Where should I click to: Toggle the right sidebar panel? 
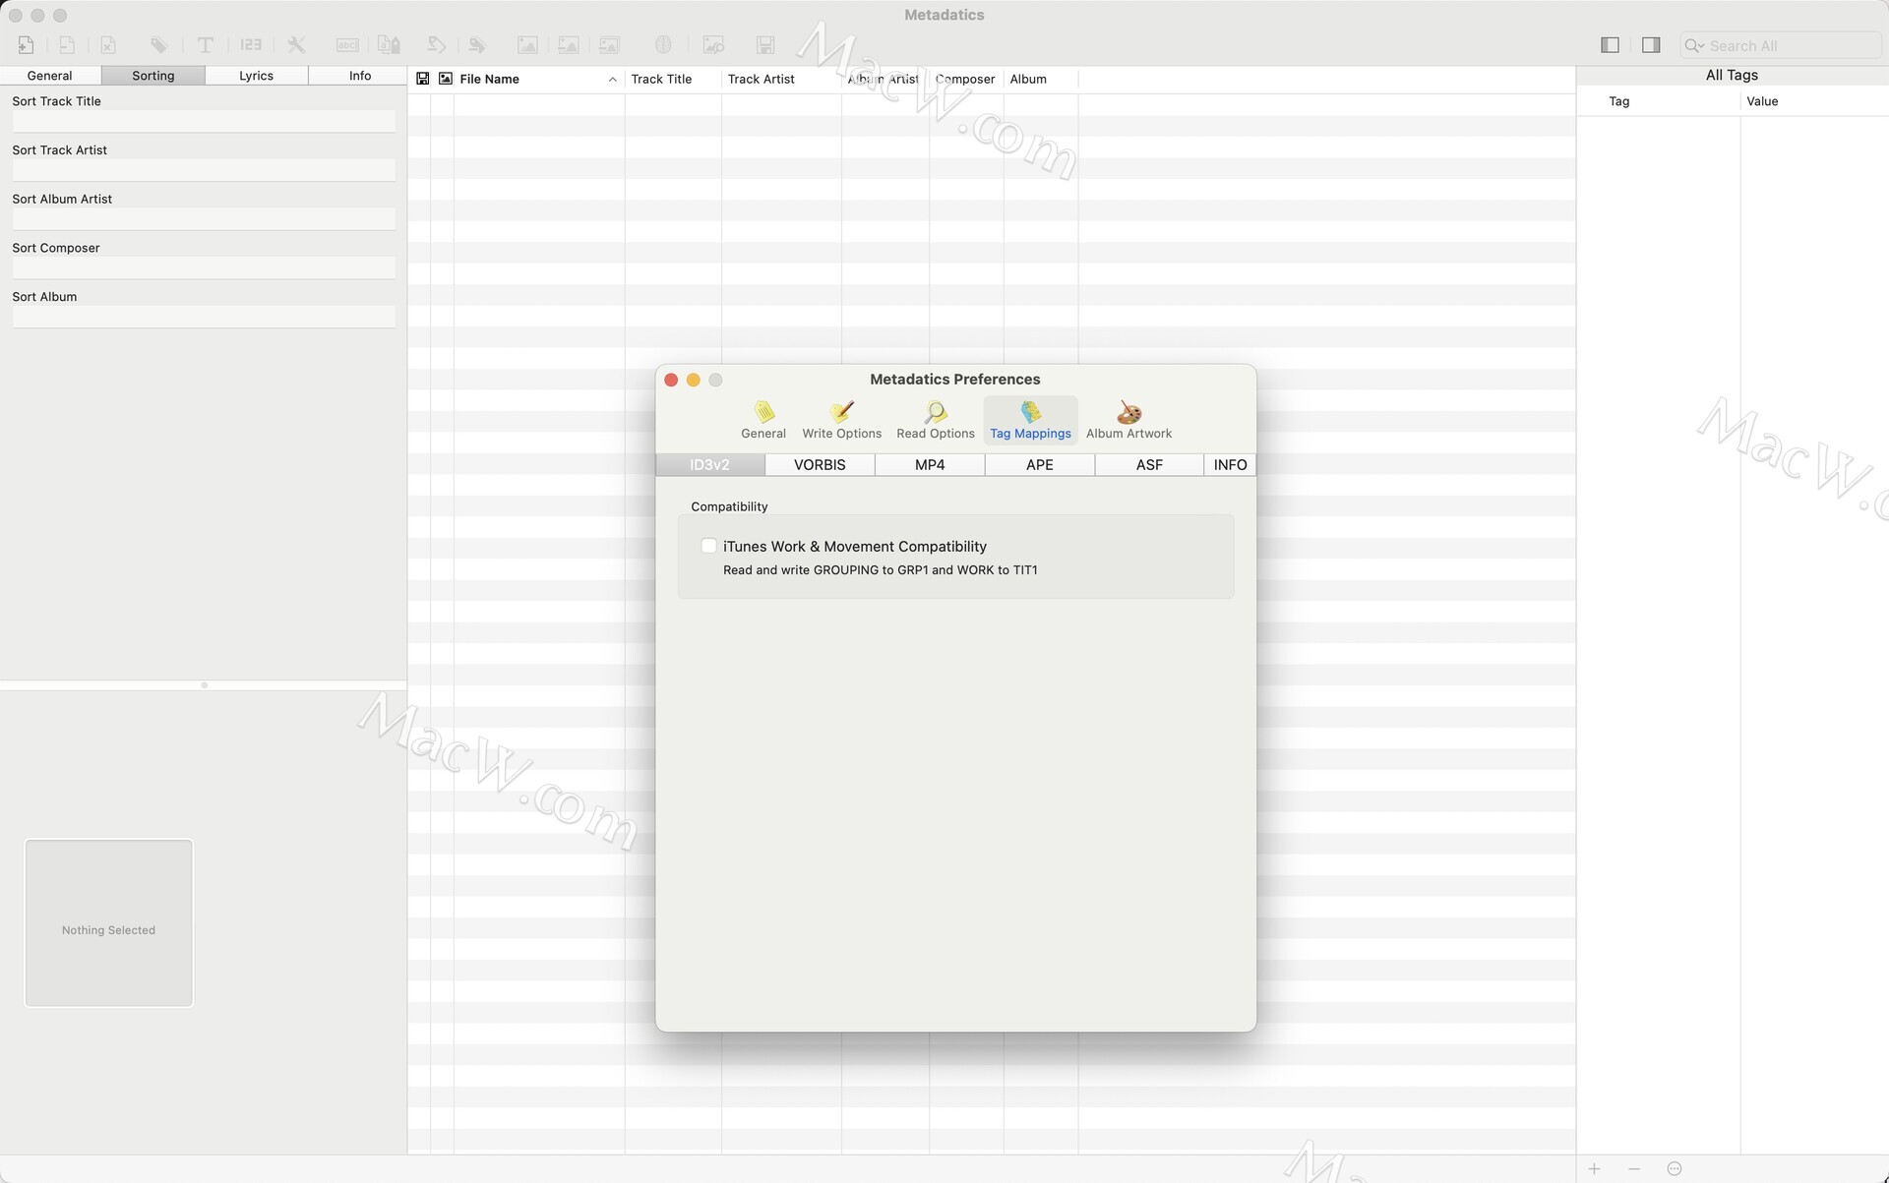pyautogui.click(x=1651, y=45)
